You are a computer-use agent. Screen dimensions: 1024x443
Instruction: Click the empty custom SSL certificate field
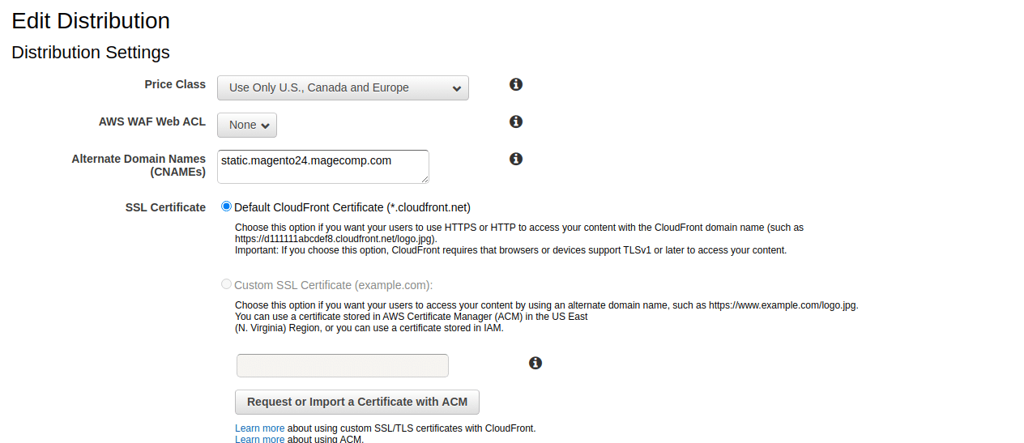342,365
